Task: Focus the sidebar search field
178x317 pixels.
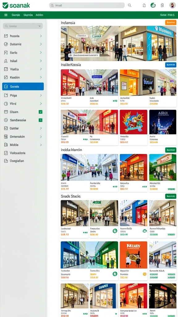Action: pyautogui.click(x=23, y=26)
